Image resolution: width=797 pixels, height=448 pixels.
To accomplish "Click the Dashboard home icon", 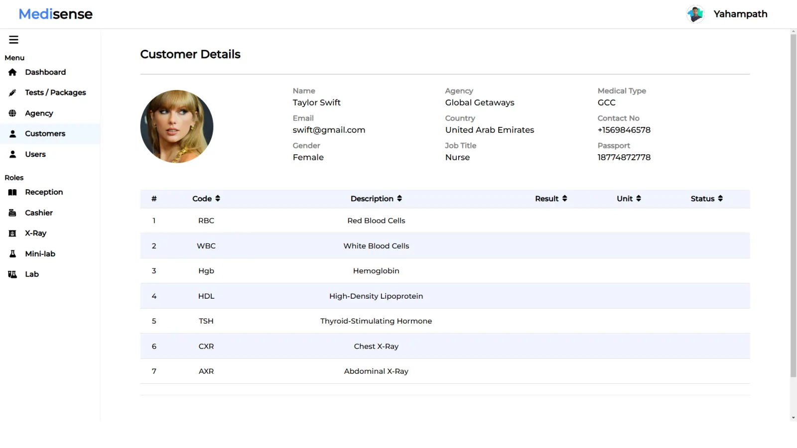I will point(12,72).
